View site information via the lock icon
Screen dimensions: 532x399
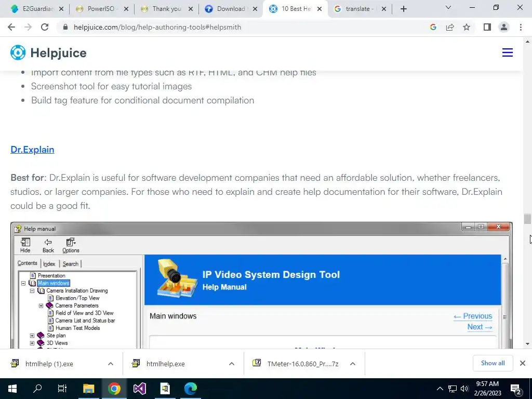(65, 27)
